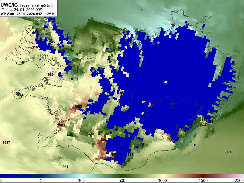Click the map value 1579
The width and height of the screenshot is (244, 183).
pyautogui.click(x=114, y=155)
